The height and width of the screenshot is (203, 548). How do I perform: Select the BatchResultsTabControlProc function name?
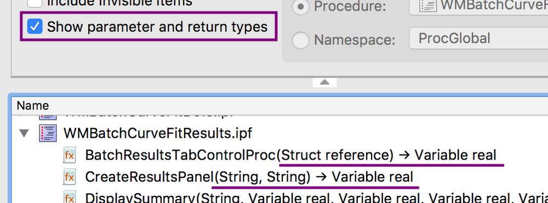click(x=181, y=155)
